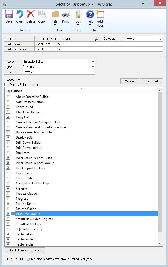
Task: Uncheck Excel Group Report Builder checkbox
Action: 8,158
